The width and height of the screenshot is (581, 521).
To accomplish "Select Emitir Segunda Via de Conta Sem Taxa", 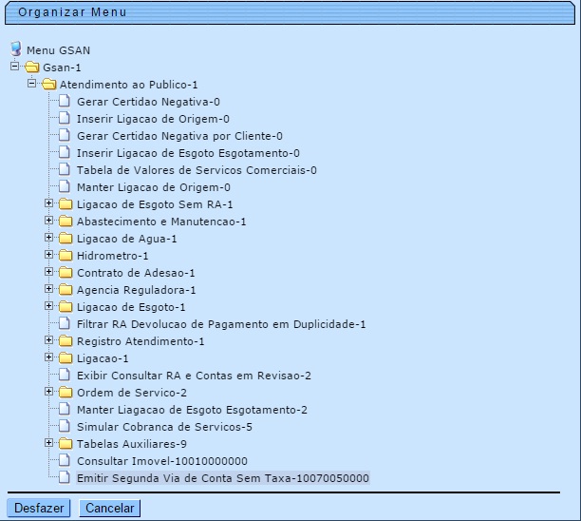I will 222,478.
